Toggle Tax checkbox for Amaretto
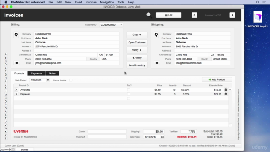The width and height of the screenshot is (270, 152). [x=129, y=90]
